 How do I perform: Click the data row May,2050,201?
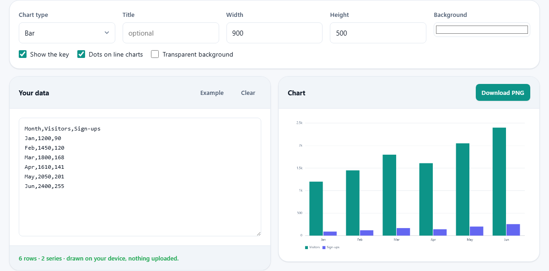pyautogui.click(x=44, y=177)
